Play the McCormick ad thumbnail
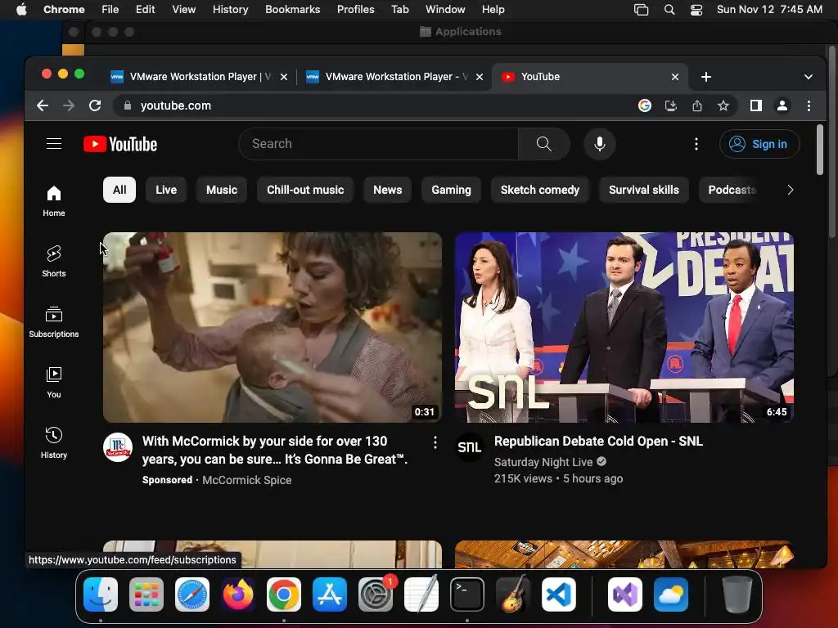Viewport: 838px width, 628px height. (272, 327)
